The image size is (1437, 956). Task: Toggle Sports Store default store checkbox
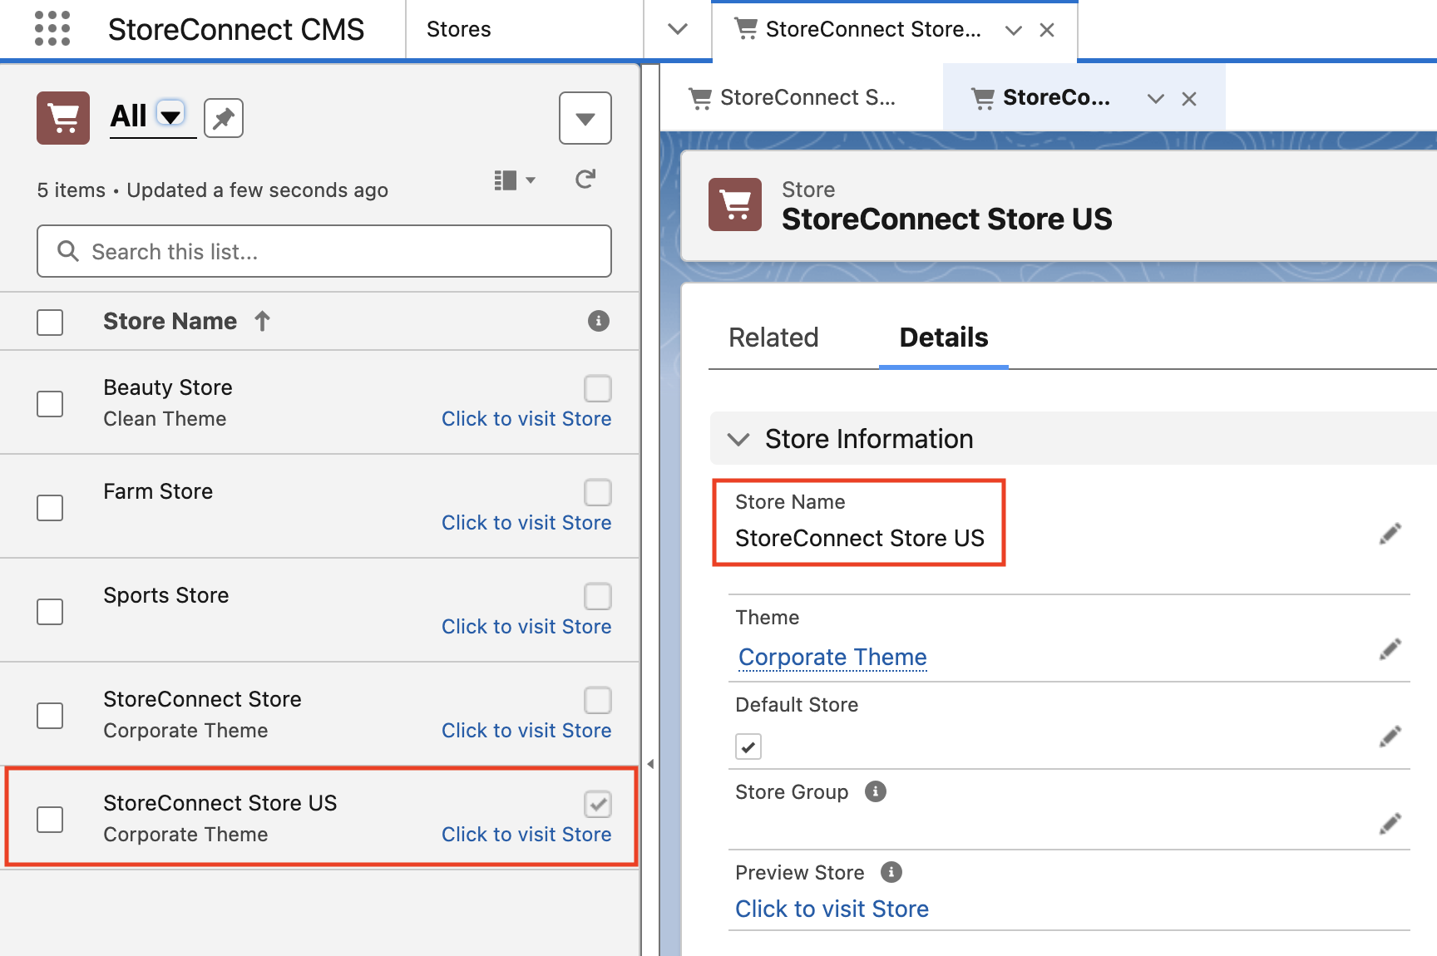[x=598, y=596]
